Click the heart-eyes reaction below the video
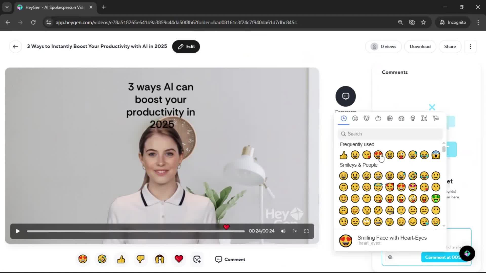The height and width of the screenshot is (273, 486). [83, 259]
